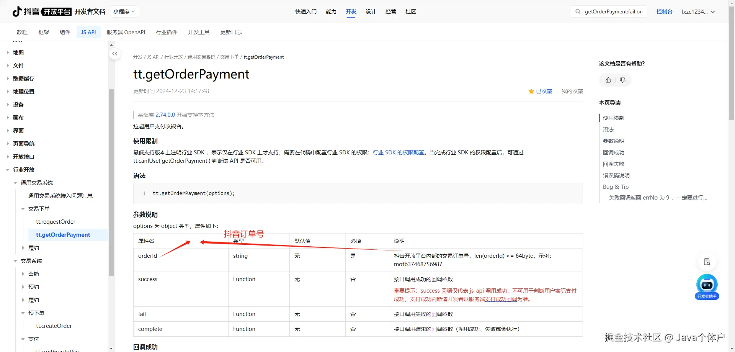Open the 能力 top menu
This screenshot has width=735, height=352.
[x=331, y=11]
